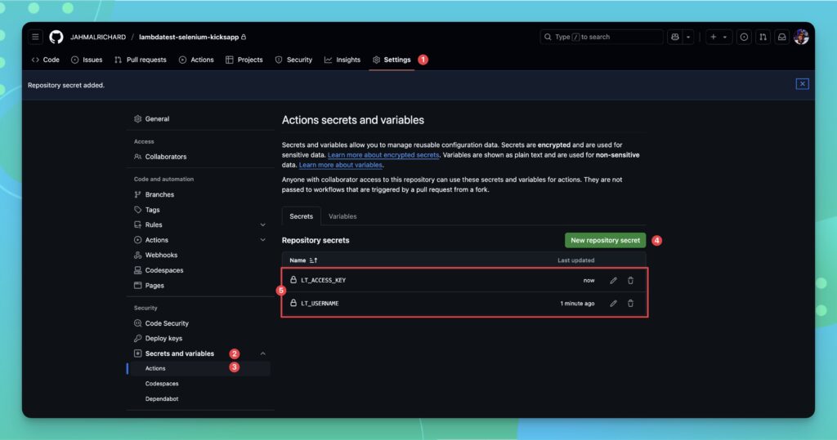This screenshot has width=837, height=440.
Task: Switch to the Variables tab
Action: coord(342,216)
